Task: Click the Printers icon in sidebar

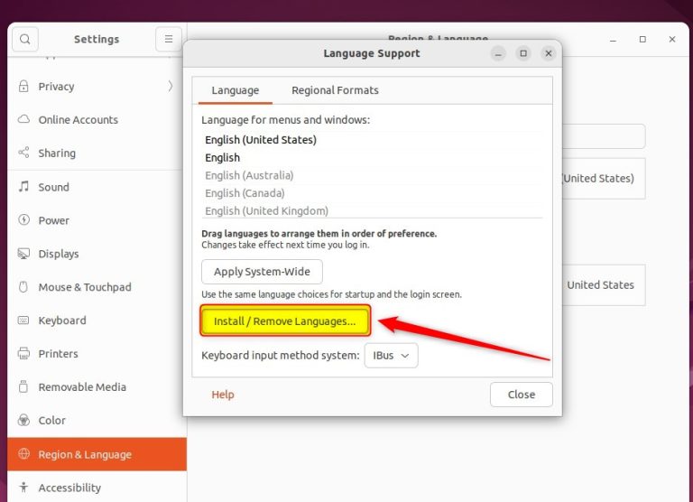Action: pyautogui.click(x=23, y=353)
